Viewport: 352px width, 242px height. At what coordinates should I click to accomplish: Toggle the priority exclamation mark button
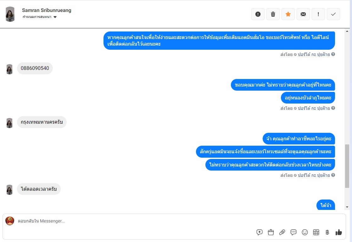pos(318,14)
